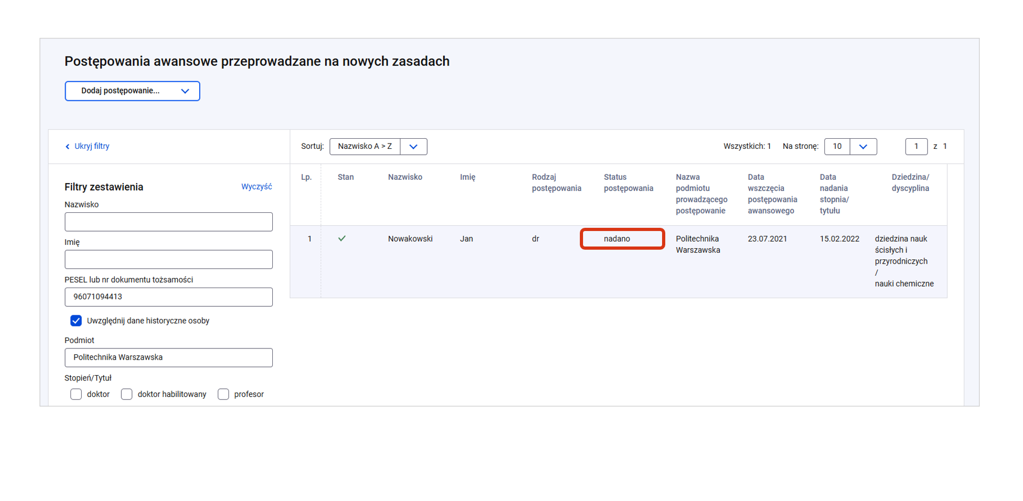Enable the doktor checkbox
Viewport: 1023px width, 501px height.
[76, 394]
